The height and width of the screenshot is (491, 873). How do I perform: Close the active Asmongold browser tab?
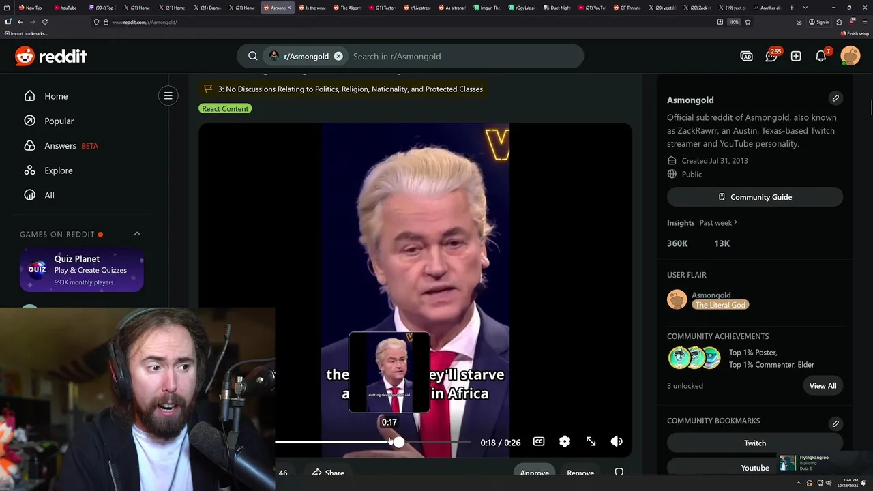click(289, 8)
